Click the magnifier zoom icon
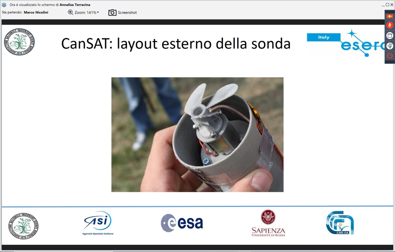The image size is (395, 252). pos(70,12)
